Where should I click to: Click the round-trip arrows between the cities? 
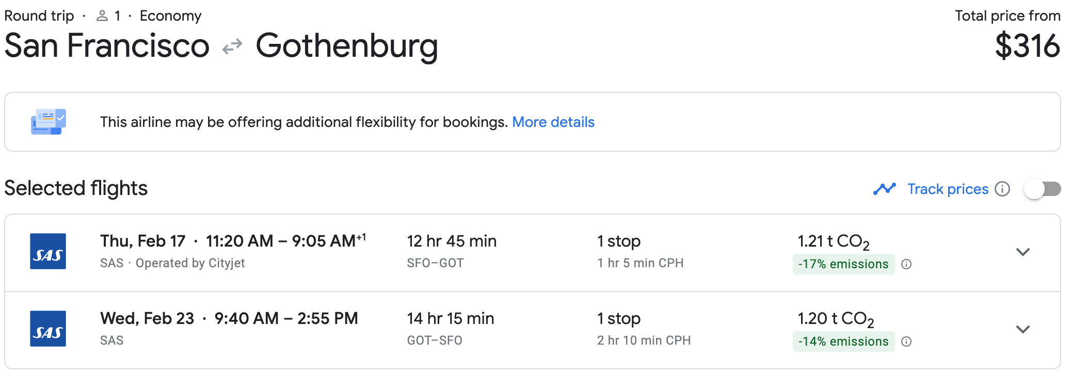point(232,46)
